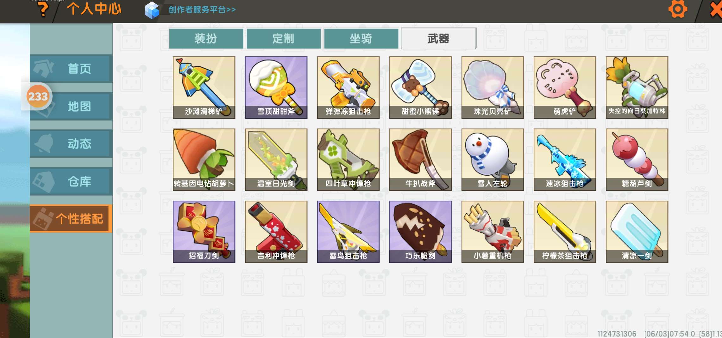722x338 pixels.
Task: Choose the 雪顶甜甜斧 weapon icon
Action: (x=276, y=88)
